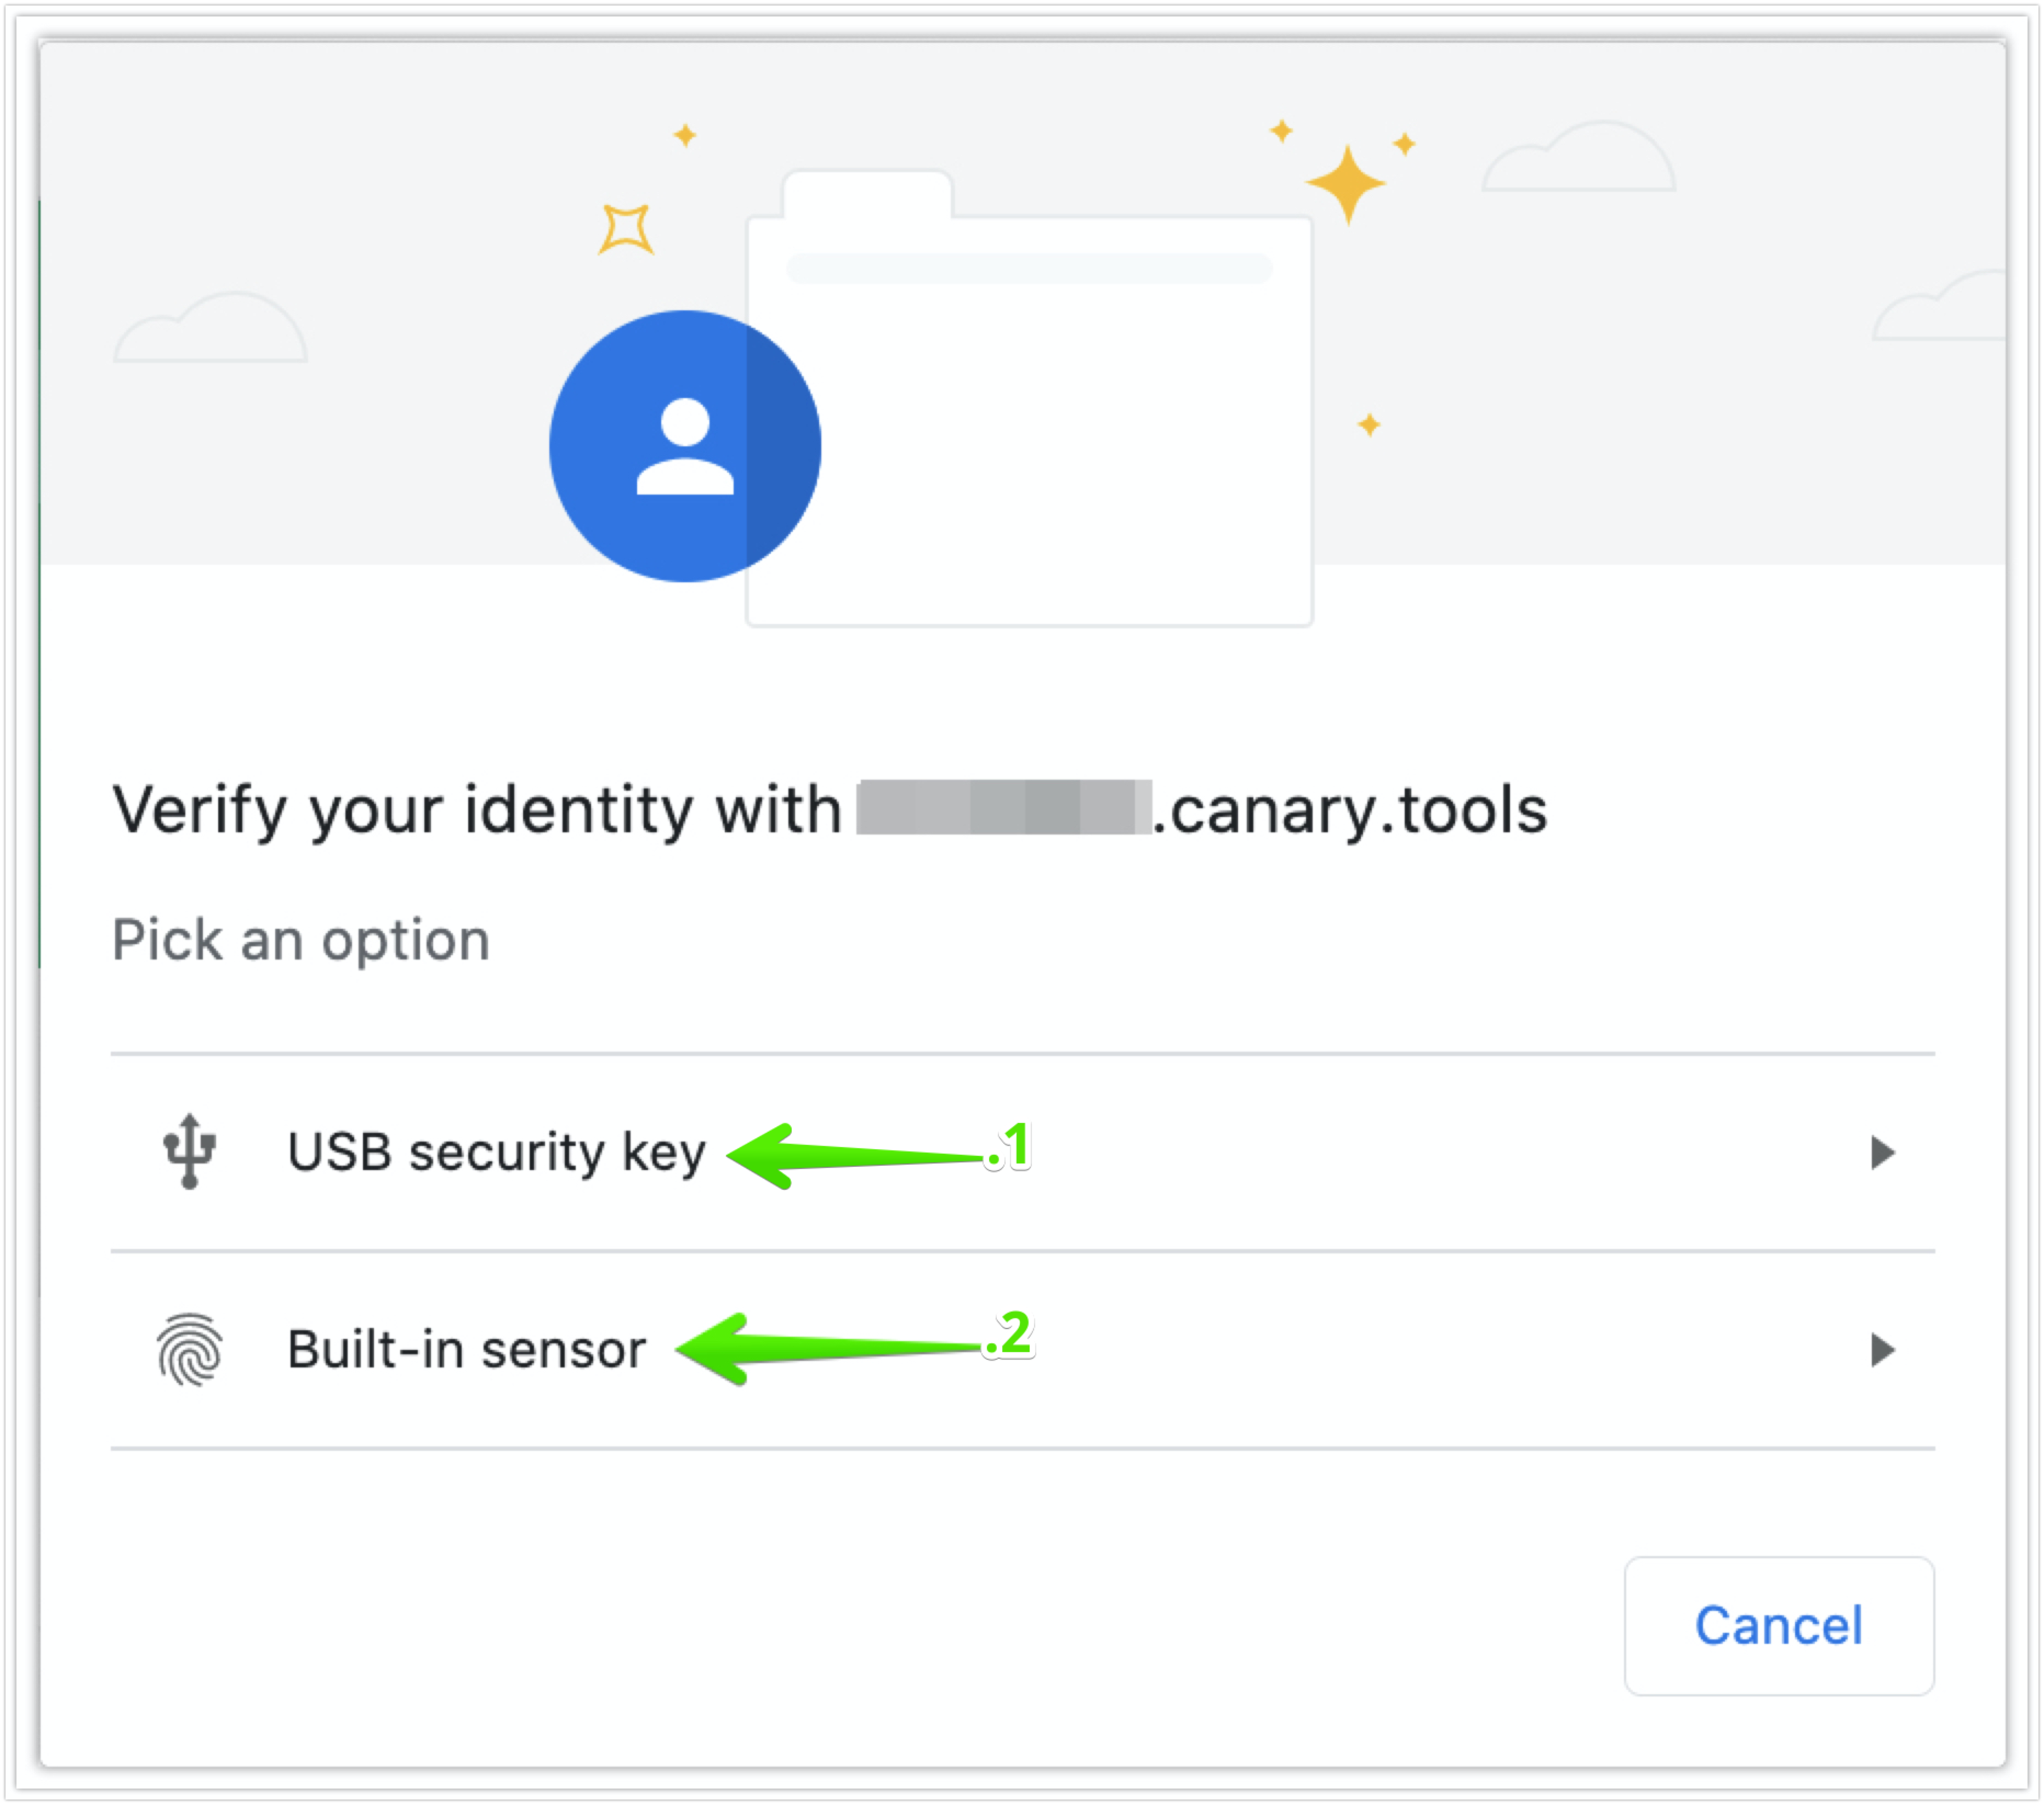
Task: Cancel the identity verification dialog
Action: click(1778, 1625)
